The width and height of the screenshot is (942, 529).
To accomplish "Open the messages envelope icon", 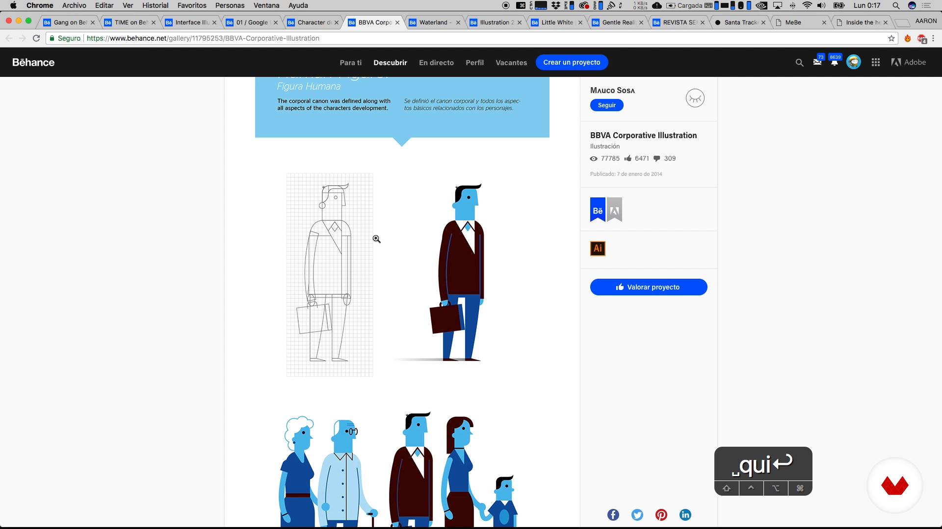I will [817, 62].
